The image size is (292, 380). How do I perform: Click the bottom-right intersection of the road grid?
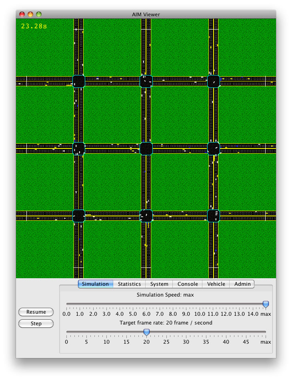tap(214, 216)
